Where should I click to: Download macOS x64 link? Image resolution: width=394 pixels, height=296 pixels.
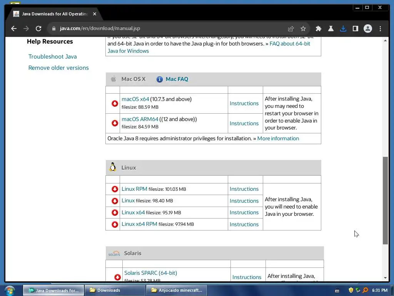(135, 99)
